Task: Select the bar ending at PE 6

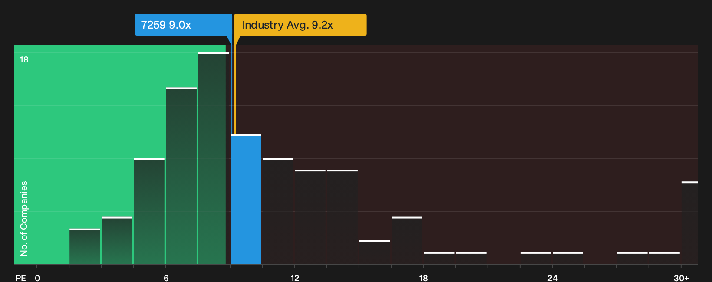Action: (x=149, y=211)
